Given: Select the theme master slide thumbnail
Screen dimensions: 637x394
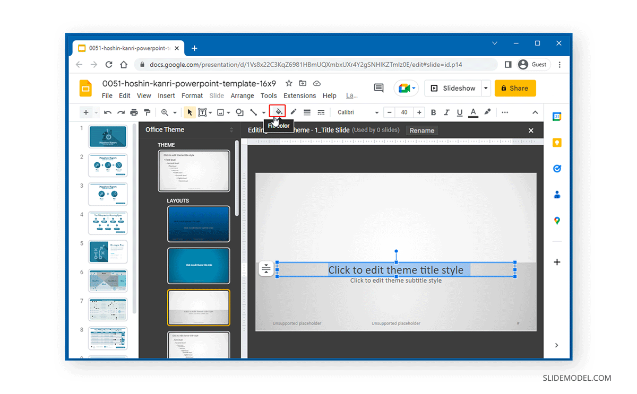Looking at the screenshot, I should 194,171.
